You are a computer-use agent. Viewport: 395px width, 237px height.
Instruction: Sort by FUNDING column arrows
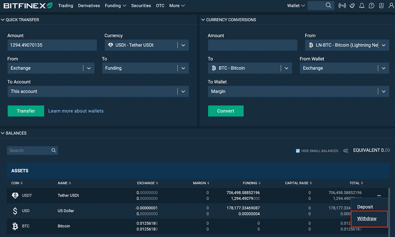260,183
